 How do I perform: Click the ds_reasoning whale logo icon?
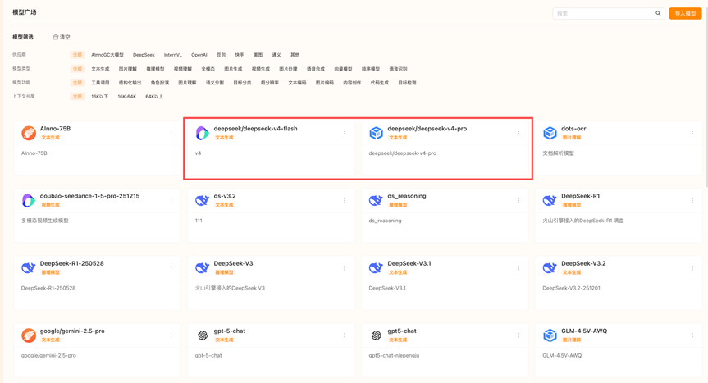pos(376,200)
